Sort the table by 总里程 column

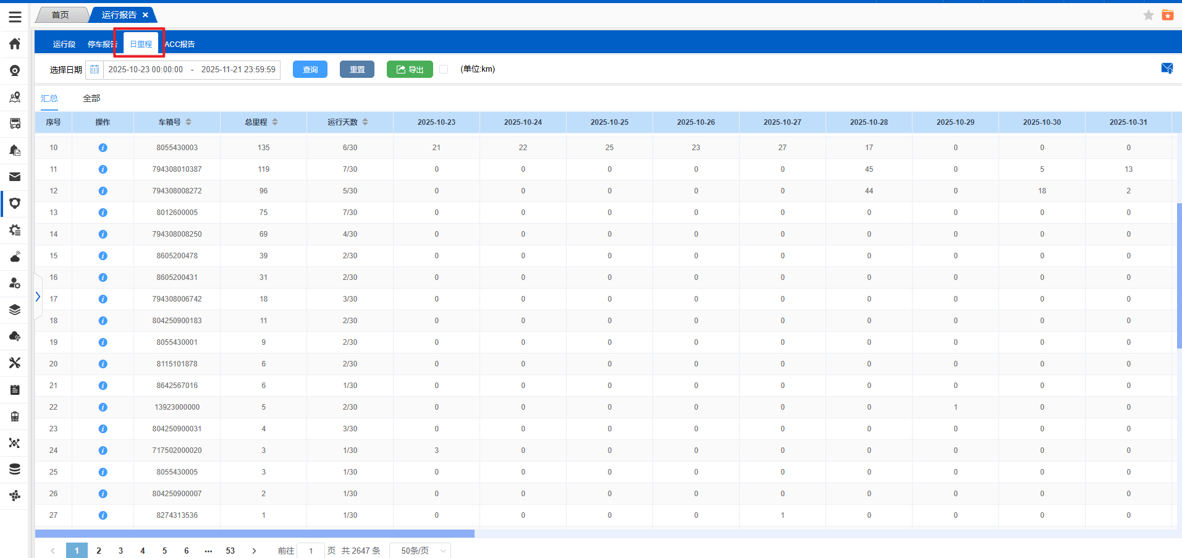coord(275,122)
